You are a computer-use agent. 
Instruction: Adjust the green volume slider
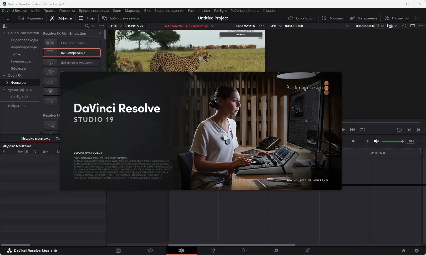(392, 141)
